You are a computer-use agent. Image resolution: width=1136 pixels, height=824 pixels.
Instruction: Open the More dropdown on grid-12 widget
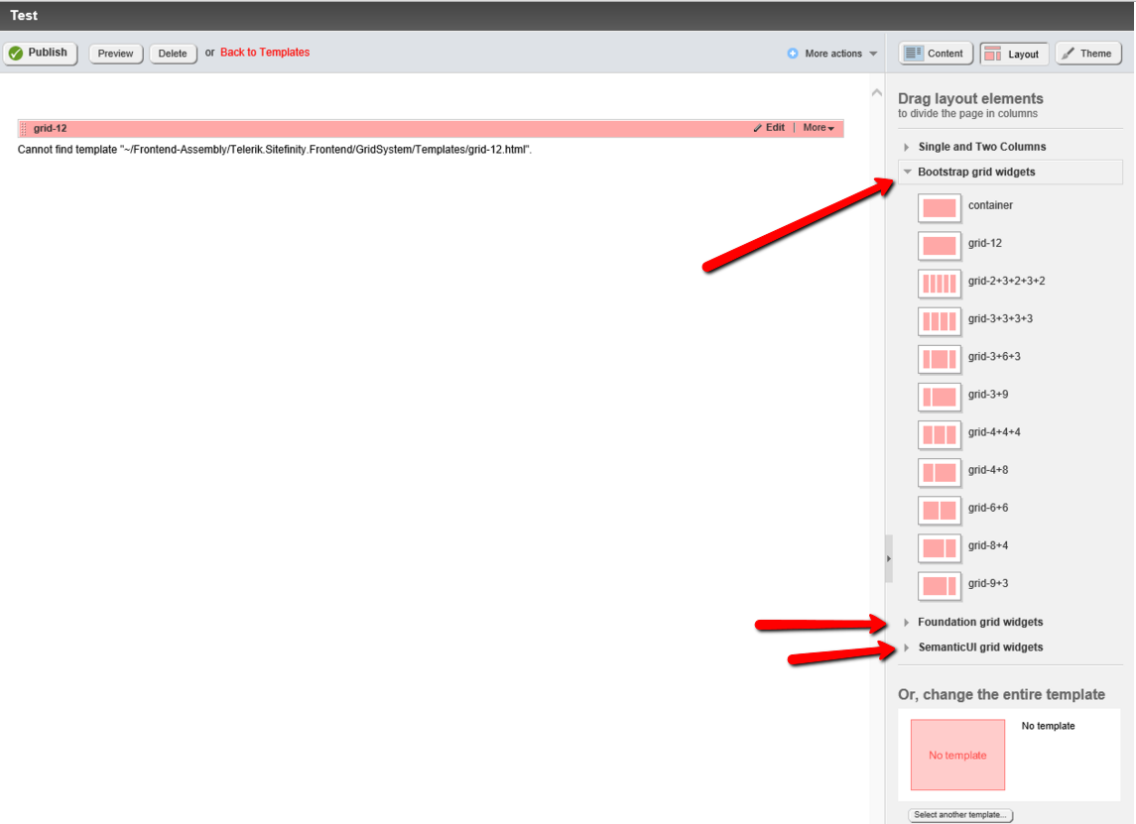coord(819,128)
